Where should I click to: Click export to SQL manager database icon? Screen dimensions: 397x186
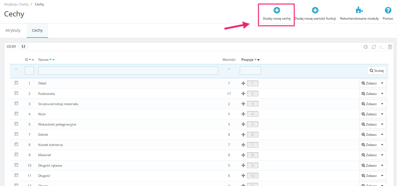click(x=390, y=47)
